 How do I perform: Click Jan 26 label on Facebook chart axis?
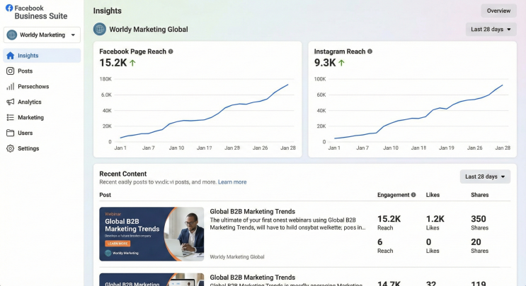pos(260,148)
